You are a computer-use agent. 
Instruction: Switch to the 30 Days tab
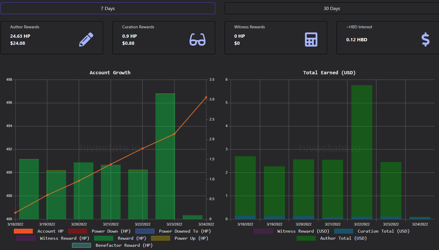coord(332,8)
